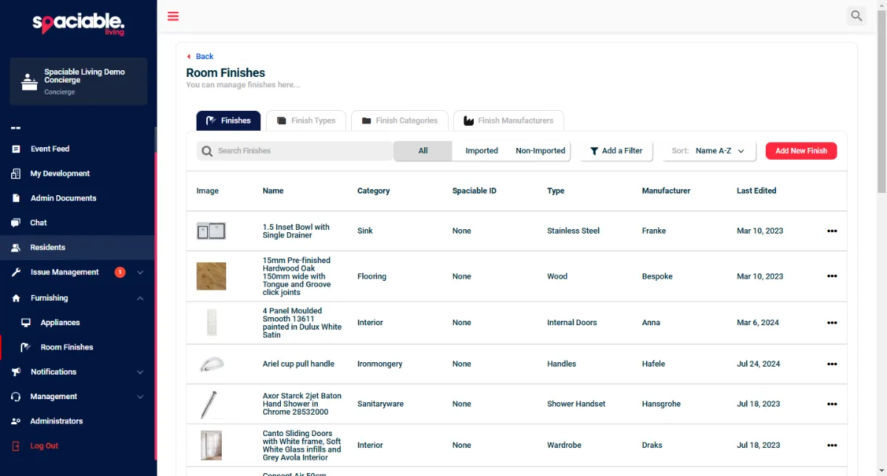Expand the Management menu
This screenshot has height=476, width=887.
(140, 397)
